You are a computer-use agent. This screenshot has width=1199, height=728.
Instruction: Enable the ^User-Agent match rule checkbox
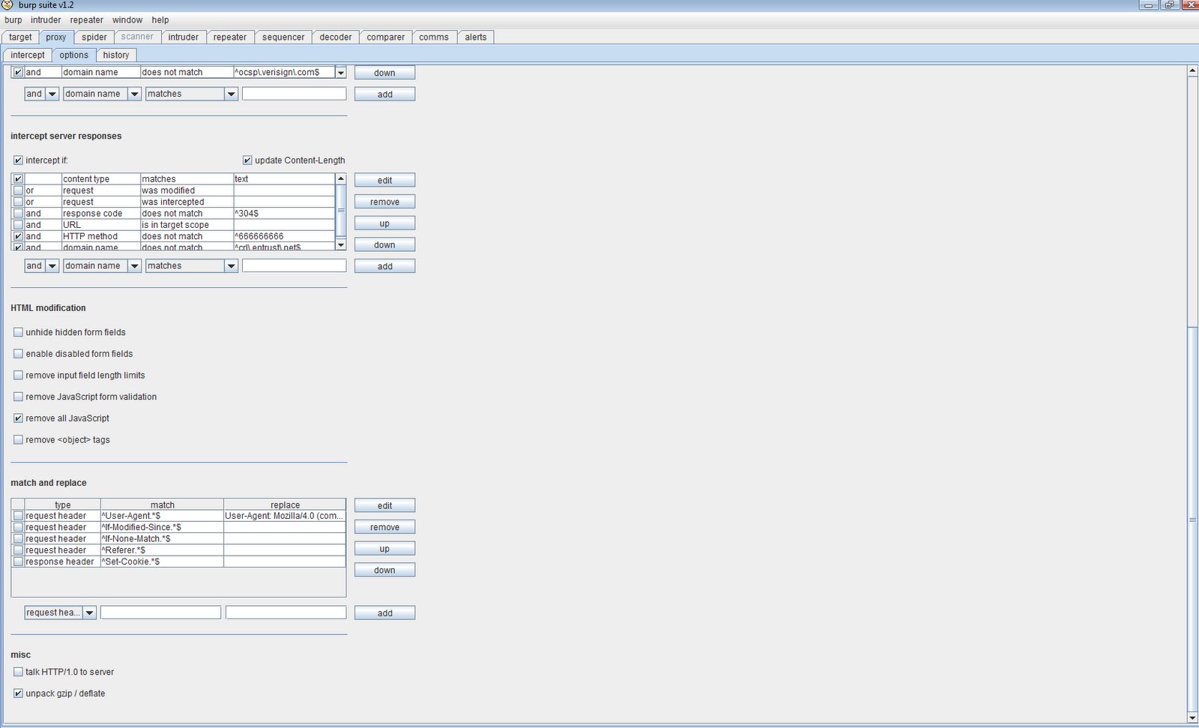tap(18, 516)
